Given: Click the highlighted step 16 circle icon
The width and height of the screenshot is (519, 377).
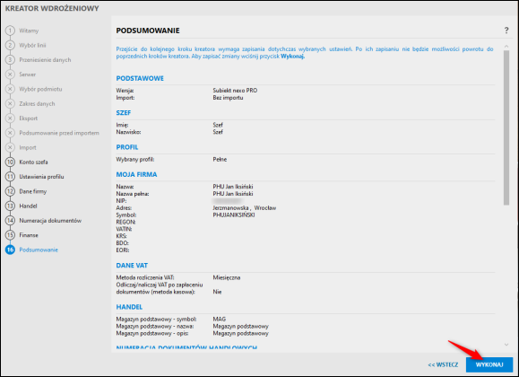Looking at the screenshot, I should click(x=10, y=250).
